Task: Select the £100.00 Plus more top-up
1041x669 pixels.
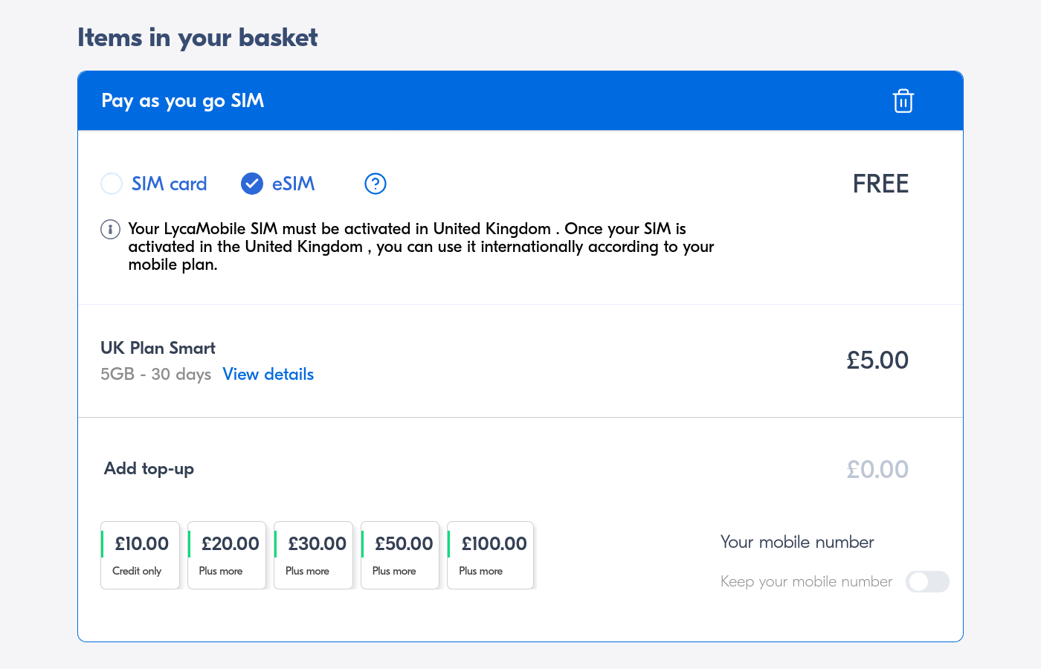Action: 490,555
